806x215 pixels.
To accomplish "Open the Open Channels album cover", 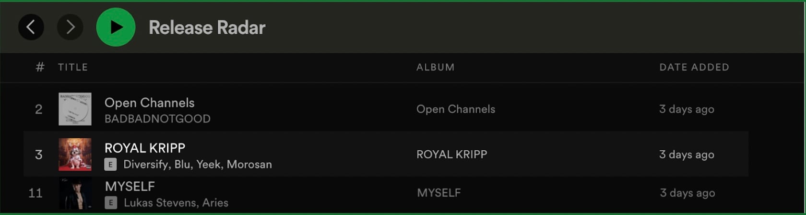I will click(x=75, y=109).
